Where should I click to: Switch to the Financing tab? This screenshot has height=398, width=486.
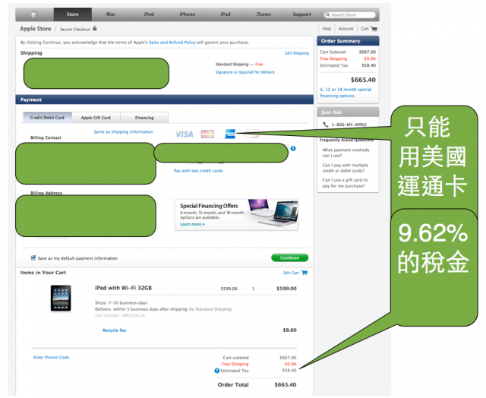pyautogui.click(x=144, y=118)
